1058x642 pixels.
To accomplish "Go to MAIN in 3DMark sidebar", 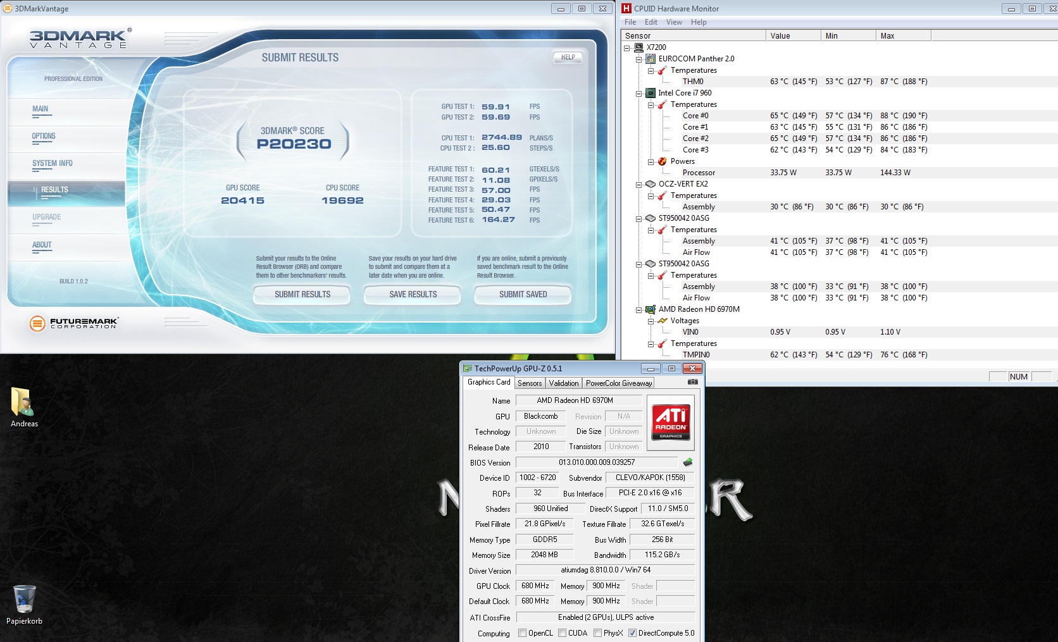I will tap(40, 109).
